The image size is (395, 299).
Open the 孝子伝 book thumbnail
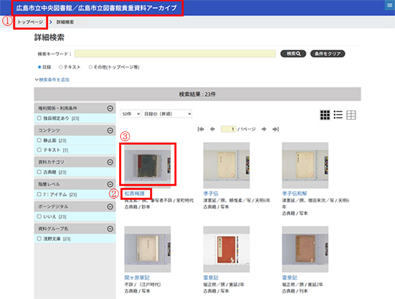tap(227, 165)
